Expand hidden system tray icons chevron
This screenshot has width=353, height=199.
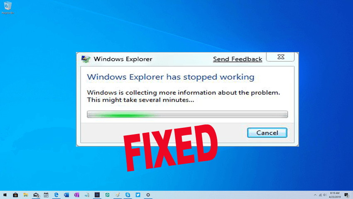click(x=315, y=195)
